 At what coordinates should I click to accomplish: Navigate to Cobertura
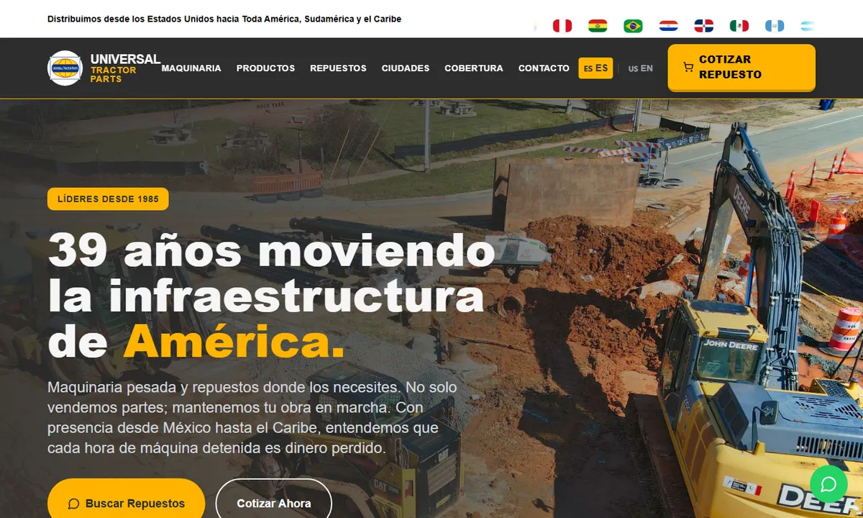(x=474, y=68)
